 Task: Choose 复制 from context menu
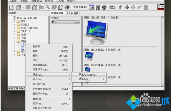click(x=49, y=56)
